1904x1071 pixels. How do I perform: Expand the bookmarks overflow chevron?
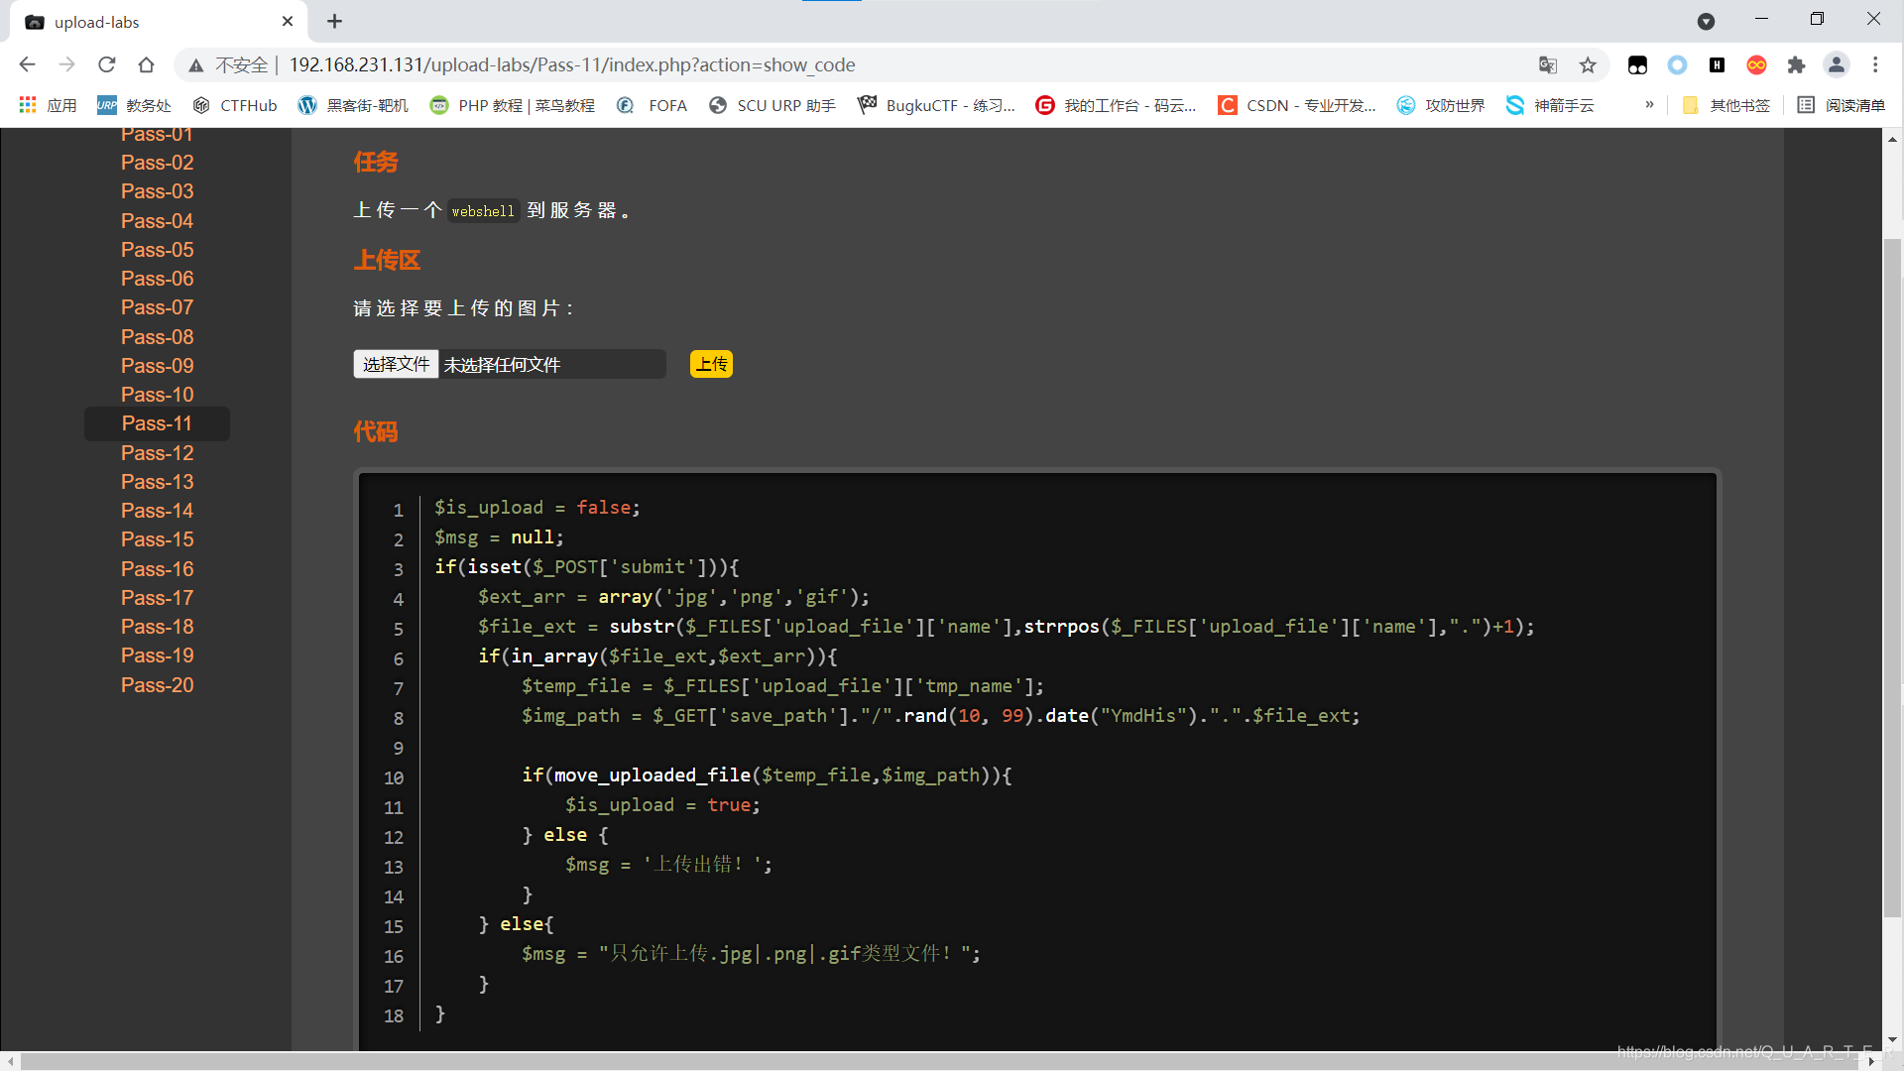pyautogui.click(x=1649, y=105)
